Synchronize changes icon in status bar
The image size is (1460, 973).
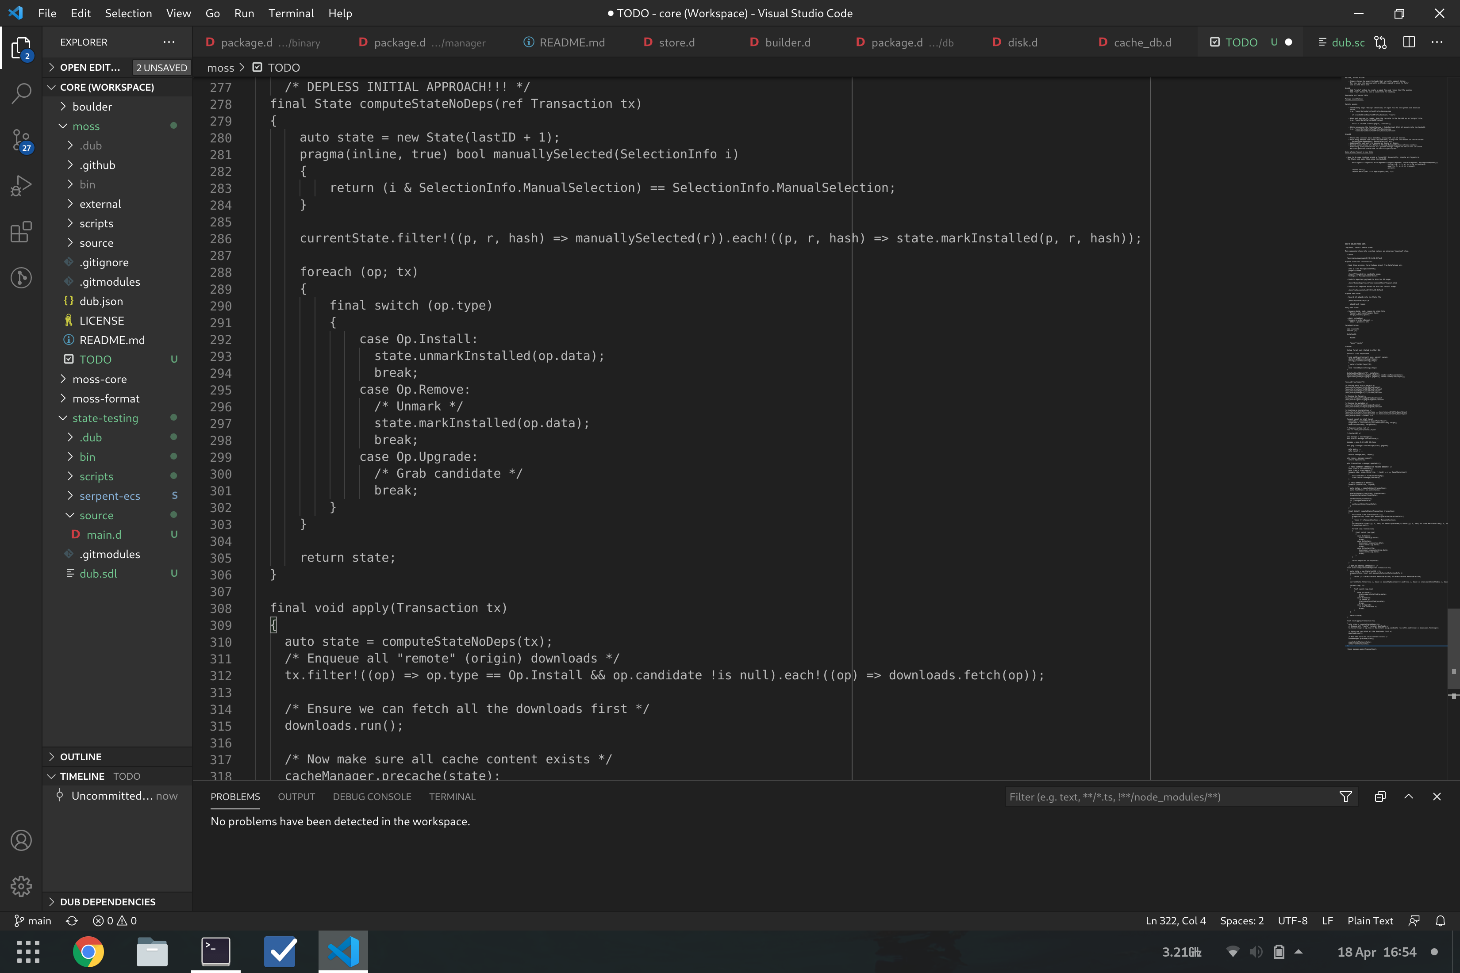(x=72, y=920)
